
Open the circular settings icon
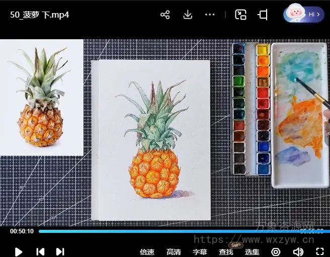(x=276, y=251)
